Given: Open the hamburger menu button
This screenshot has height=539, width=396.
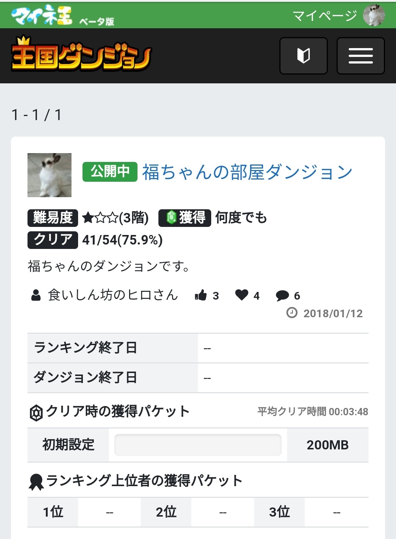Looking at the screenshot, I should tap(360, 56).
